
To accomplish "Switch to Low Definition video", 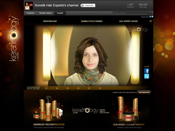I will (144, 92).
